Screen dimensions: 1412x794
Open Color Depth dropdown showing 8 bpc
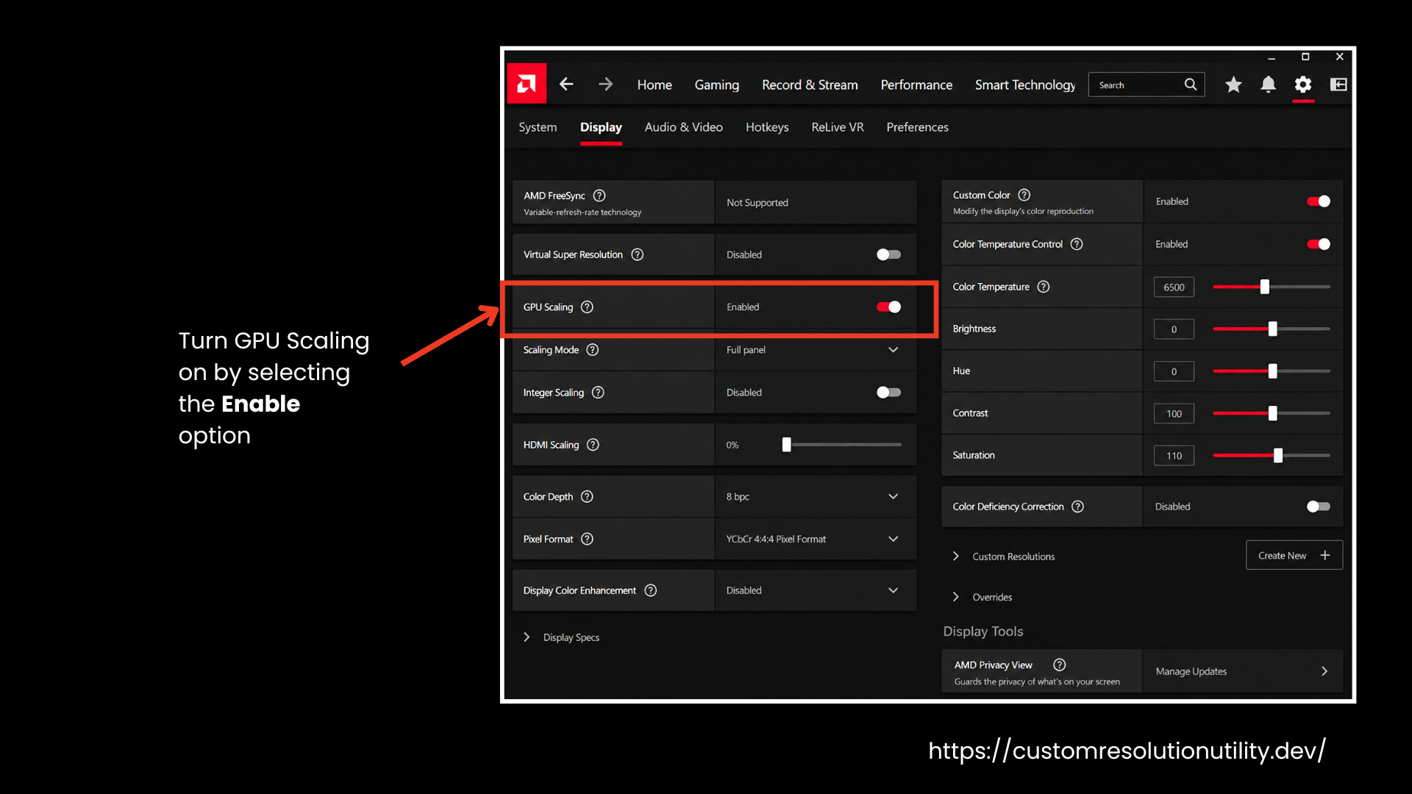pyautogui.click(x=816, y=497)
